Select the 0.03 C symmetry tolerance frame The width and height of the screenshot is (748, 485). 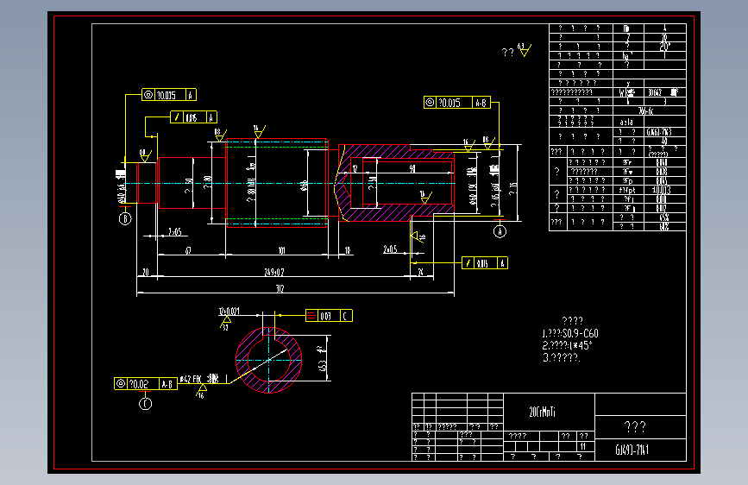coord(329,316)
